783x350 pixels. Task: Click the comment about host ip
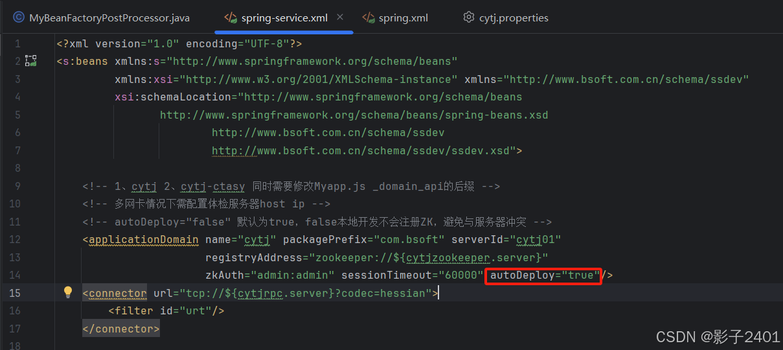(207, 204)
